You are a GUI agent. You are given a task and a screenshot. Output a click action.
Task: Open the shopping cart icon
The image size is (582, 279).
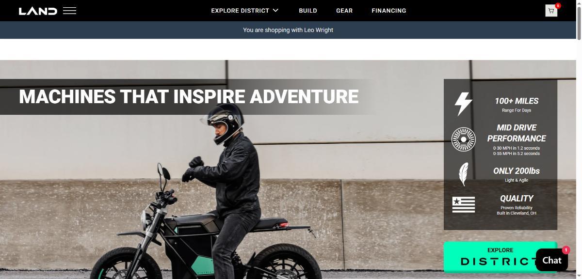click(551, 11)
